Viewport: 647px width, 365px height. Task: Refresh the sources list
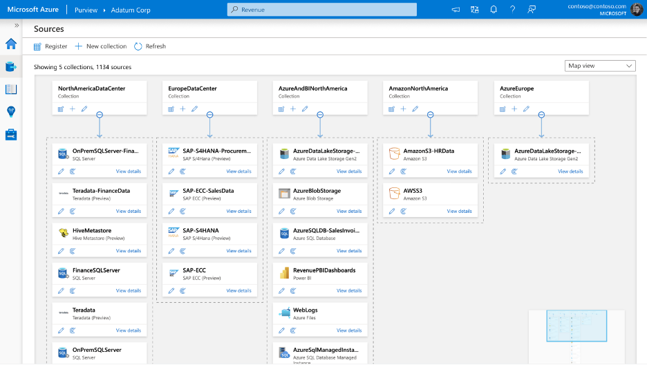pos(150,46)
